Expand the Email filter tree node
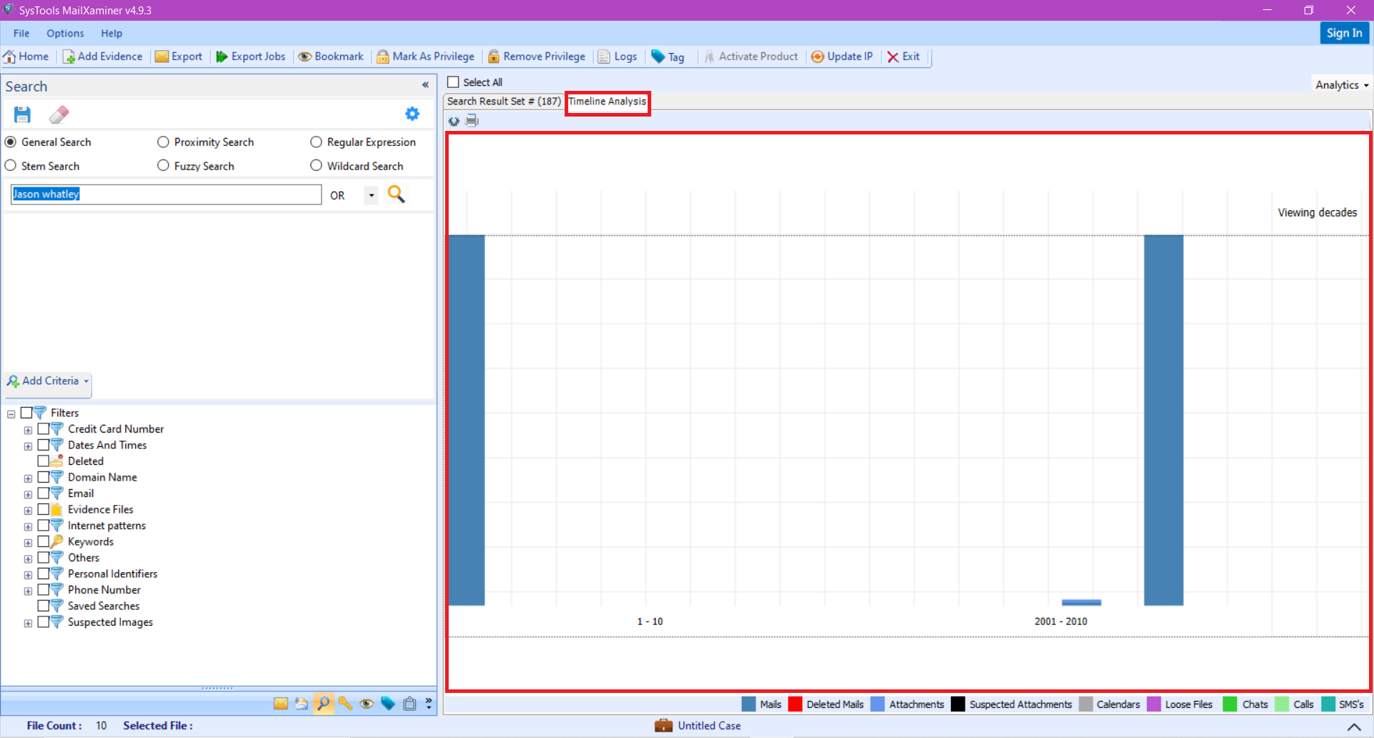This screenshot has width=1374, height=738. click(x=29, y=493)
